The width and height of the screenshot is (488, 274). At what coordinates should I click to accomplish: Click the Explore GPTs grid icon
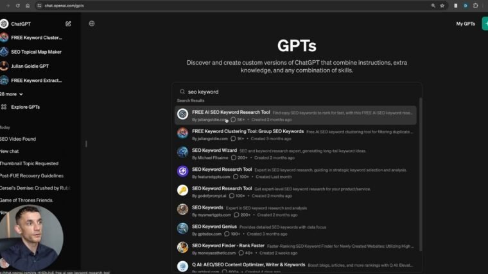[4, 107]
